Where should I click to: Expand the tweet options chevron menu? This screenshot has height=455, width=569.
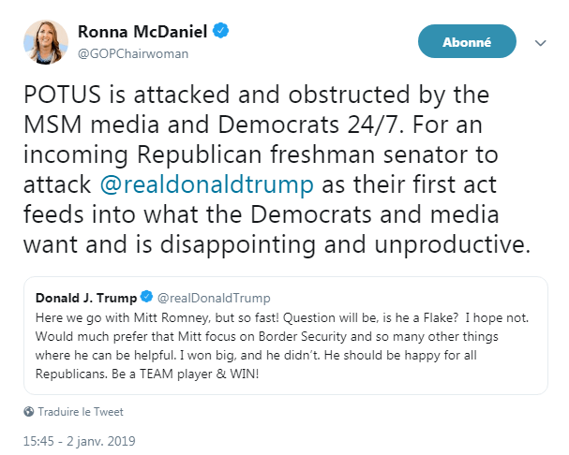click(x=540, y=43)
